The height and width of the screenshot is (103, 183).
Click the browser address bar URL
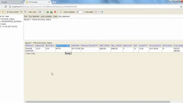tap(44, 7)
